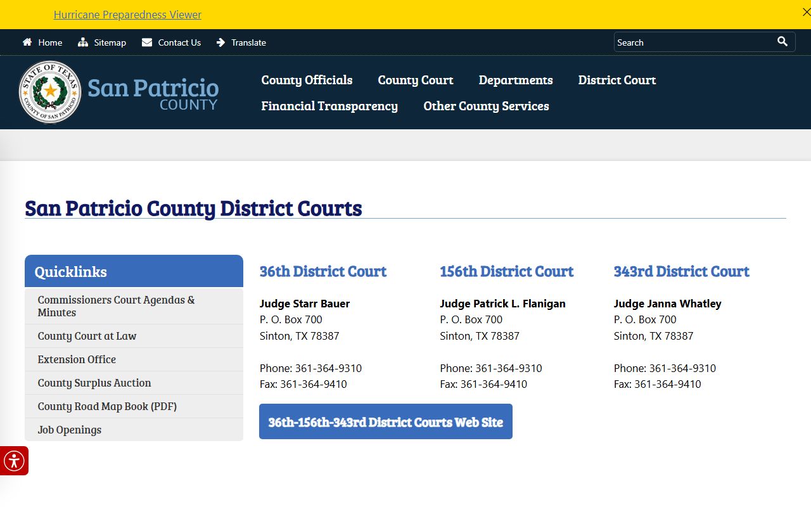Open the Sitemap link

click(110, 42)
